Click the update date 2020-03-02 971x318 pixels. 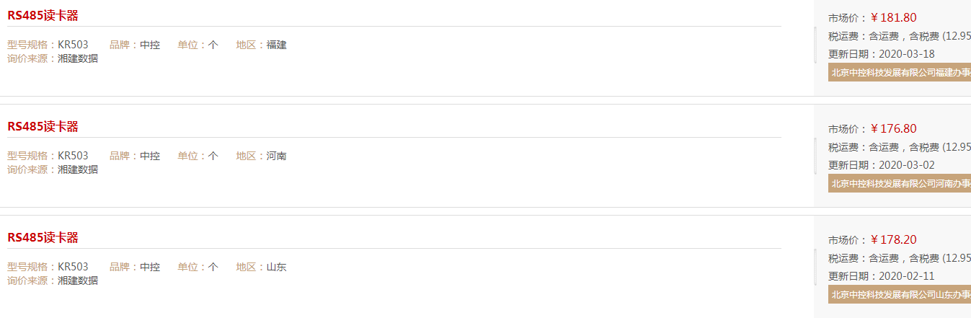point(907,165)
